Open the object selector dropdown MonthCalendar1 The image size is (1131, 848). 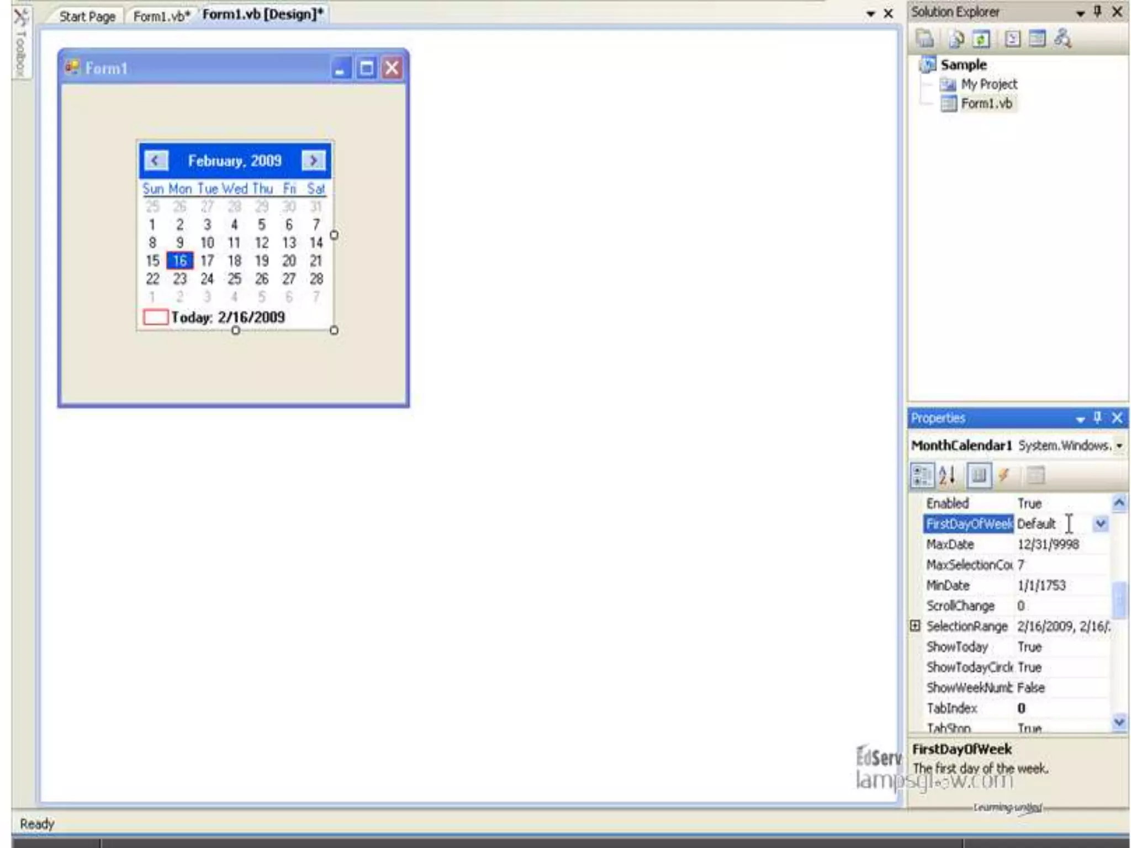tap(1119, 446)
